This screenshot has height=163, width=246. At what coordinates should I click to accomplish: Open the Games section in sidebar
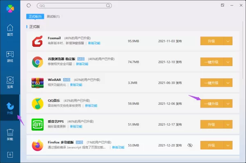[x=10, y=56]
